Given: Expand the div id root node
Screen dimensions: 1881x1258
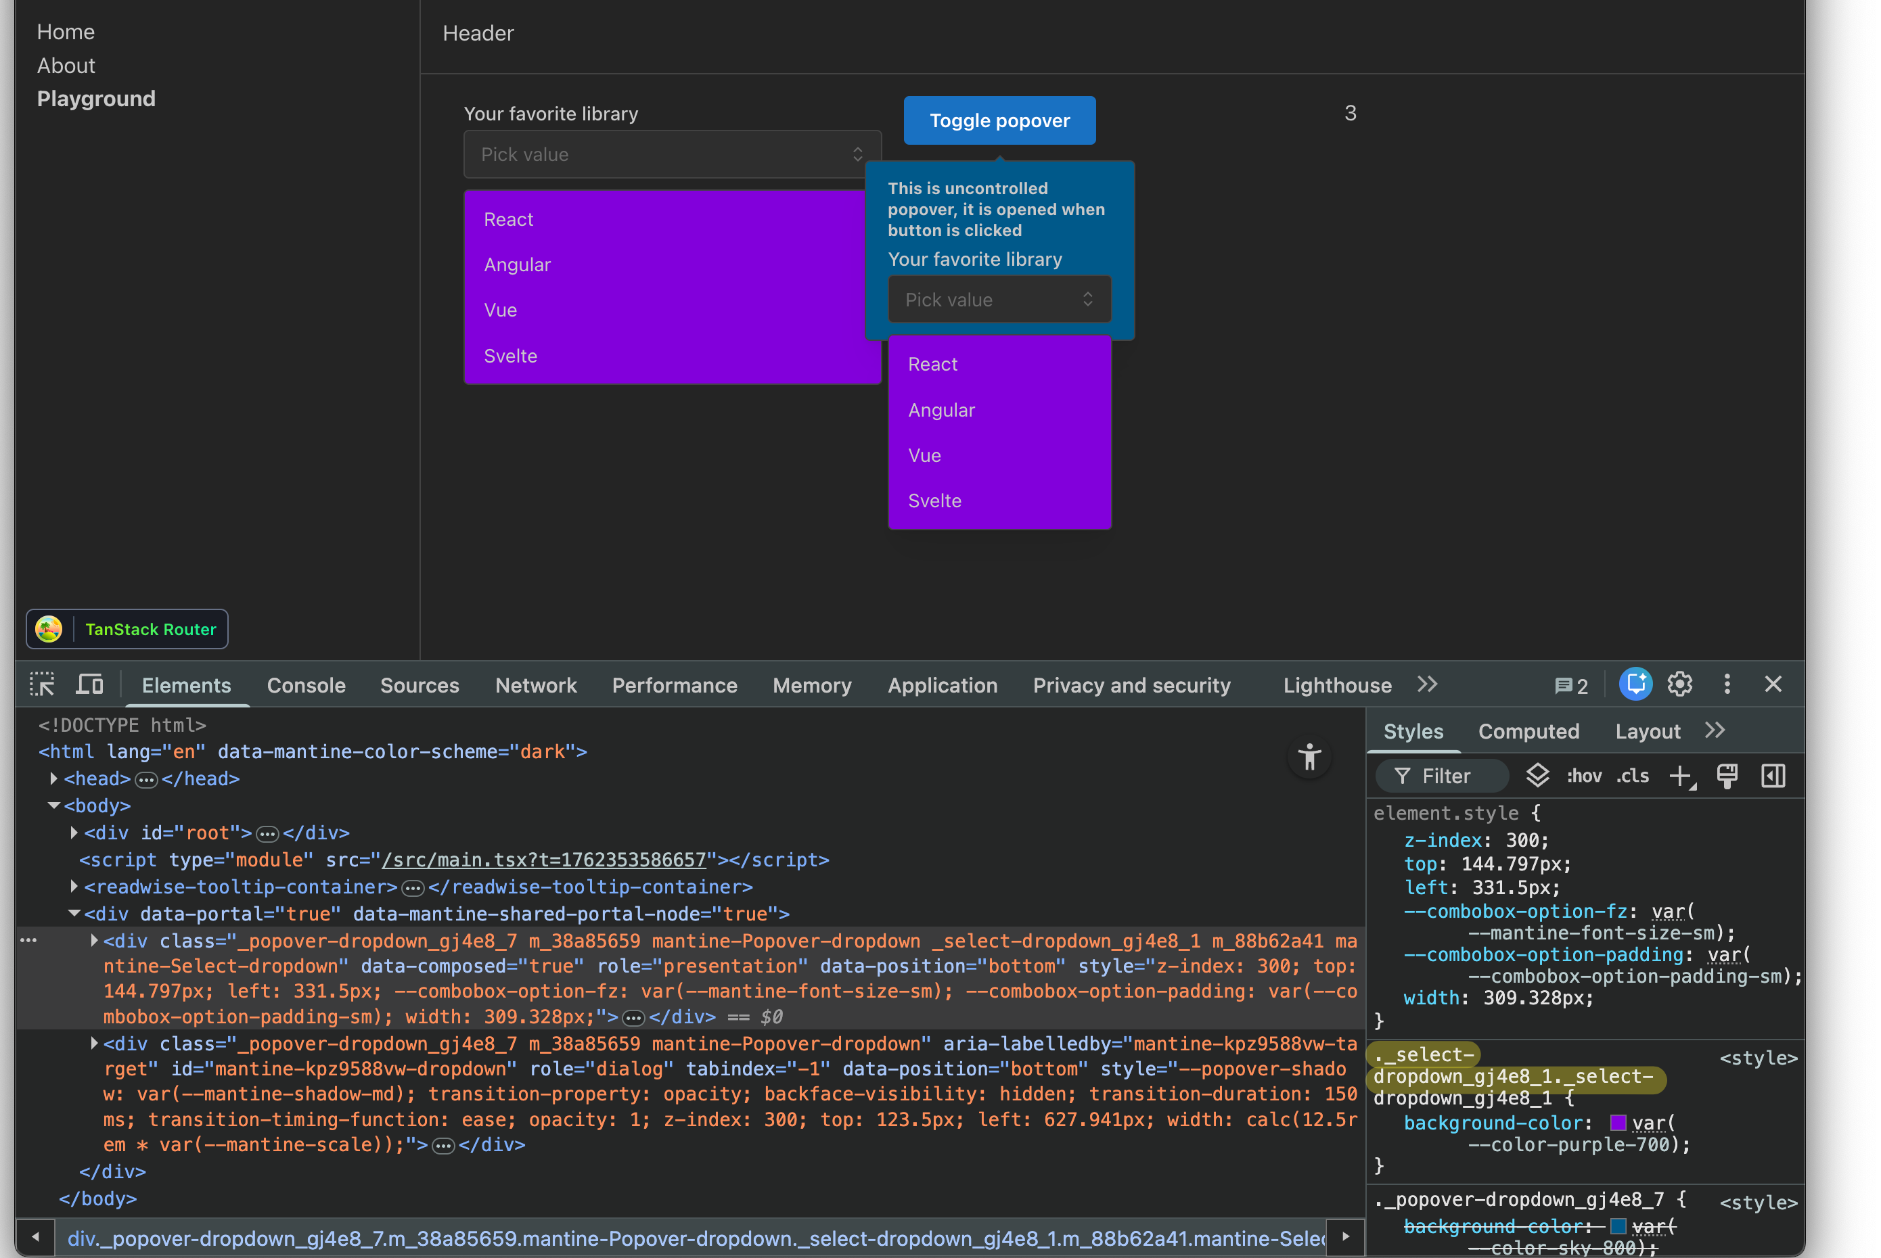Looking at the screenshot, I should pos(74,833).
